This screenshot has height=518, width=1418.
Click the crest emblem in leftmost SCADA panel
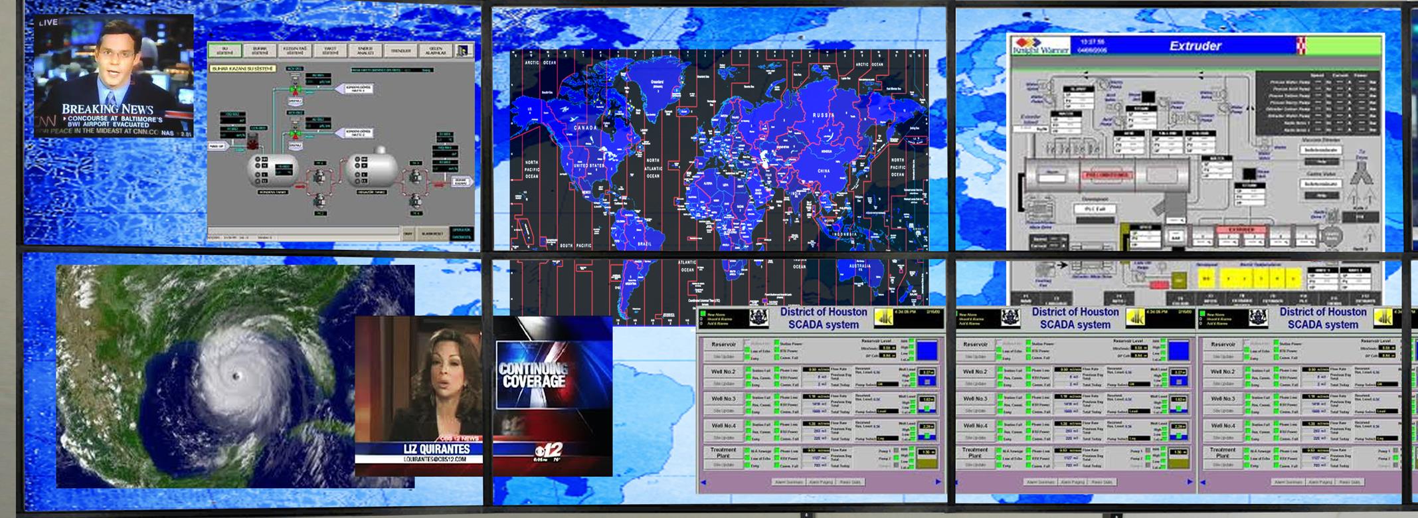click(759, 317)
